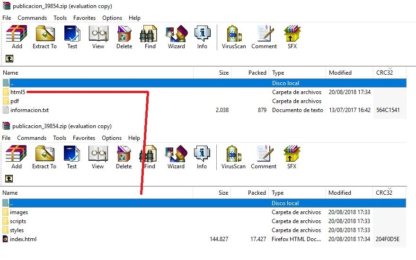Open File menu in lower window
The height and width of the screenshot is (260, 416).
click(6, 138)
